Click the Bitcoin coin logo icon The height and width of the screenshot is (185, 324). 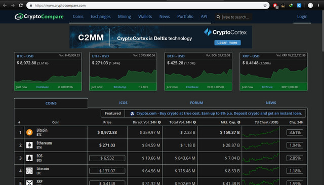(29, 132)
